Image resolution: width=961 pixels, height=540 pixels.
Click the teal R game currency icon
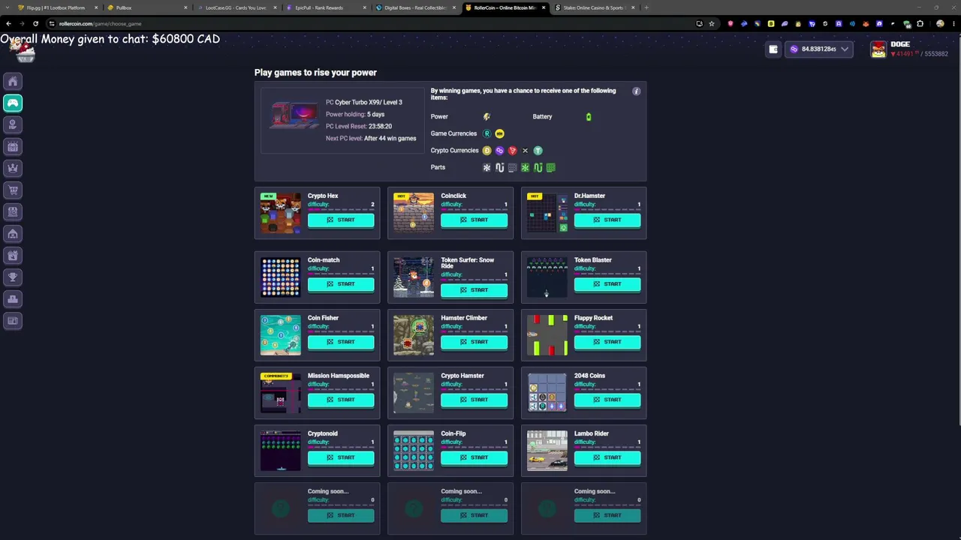(x=487, y=133)
